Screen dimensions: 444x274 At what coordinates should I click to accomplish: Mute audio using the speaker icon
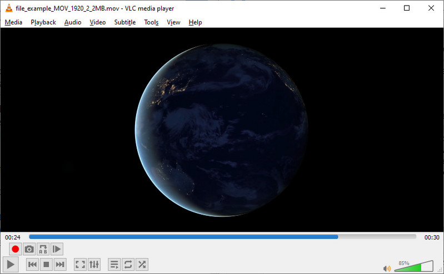pos(387,268)
